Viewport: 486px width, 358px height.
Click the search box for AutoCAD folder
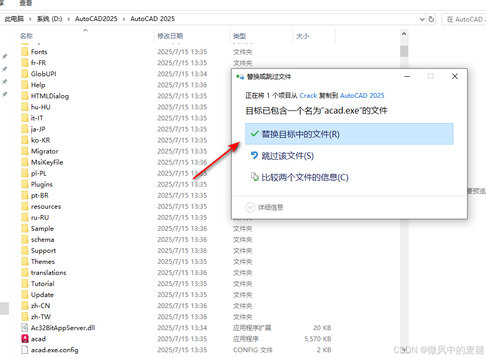coord(464,19)
